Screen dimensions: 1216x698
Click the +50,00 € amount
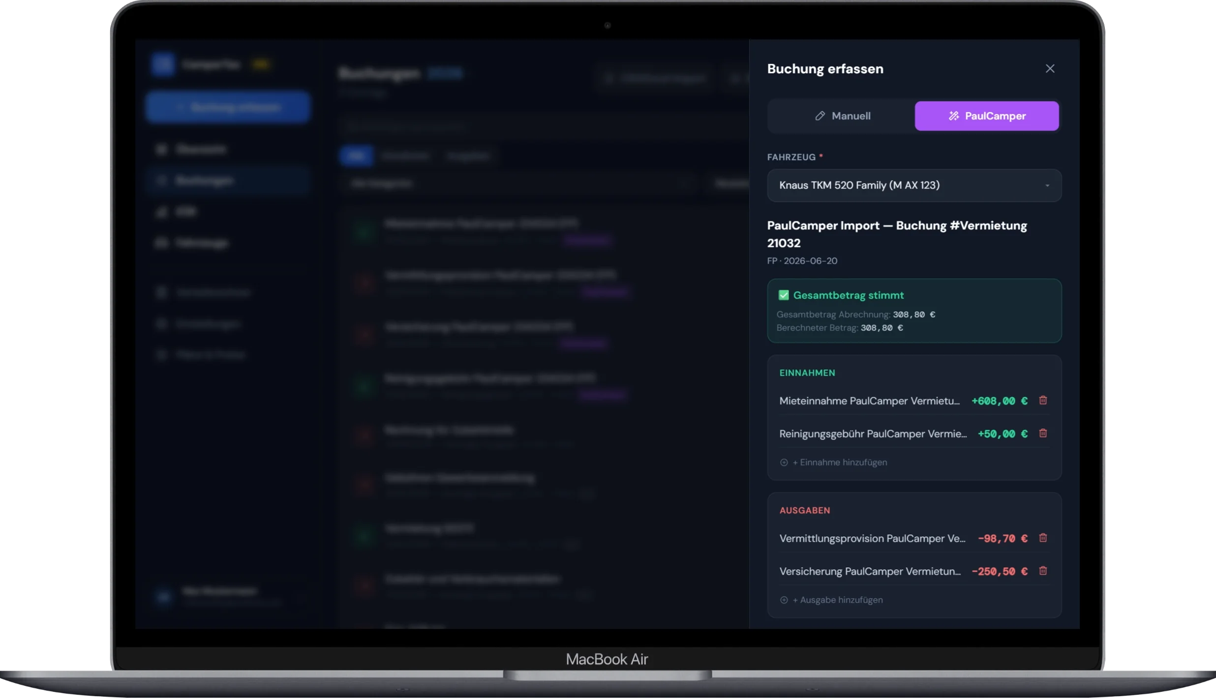tap(1003, 434)
